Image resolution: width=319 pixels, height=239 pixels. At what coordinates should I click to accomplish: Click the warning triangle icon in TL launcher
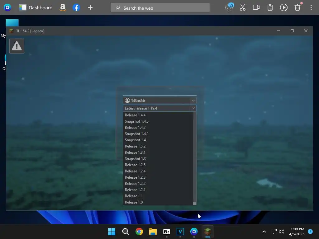[17, 46]
